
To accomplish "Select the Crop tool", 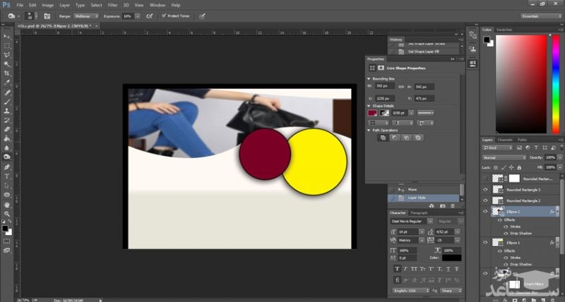I will click(7, 73).
